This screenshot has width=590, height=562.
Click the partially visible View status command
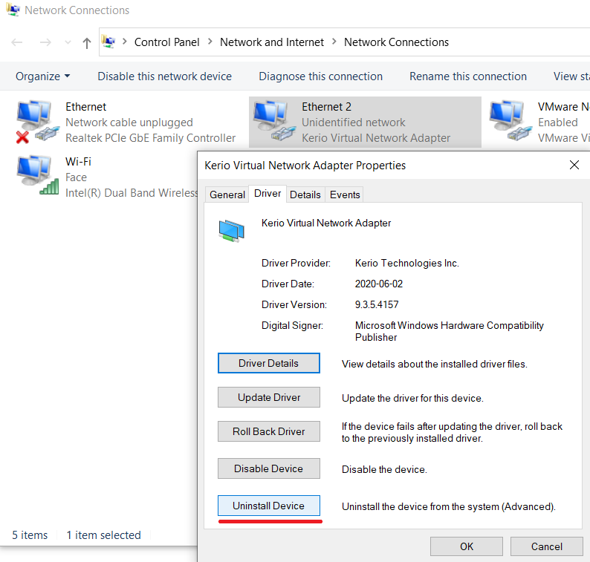571,76
